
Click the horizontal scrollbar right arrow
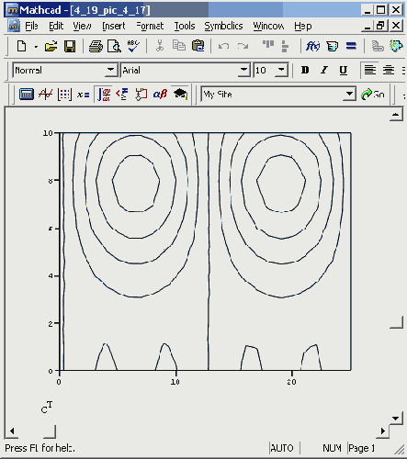(x=383, y=431)
